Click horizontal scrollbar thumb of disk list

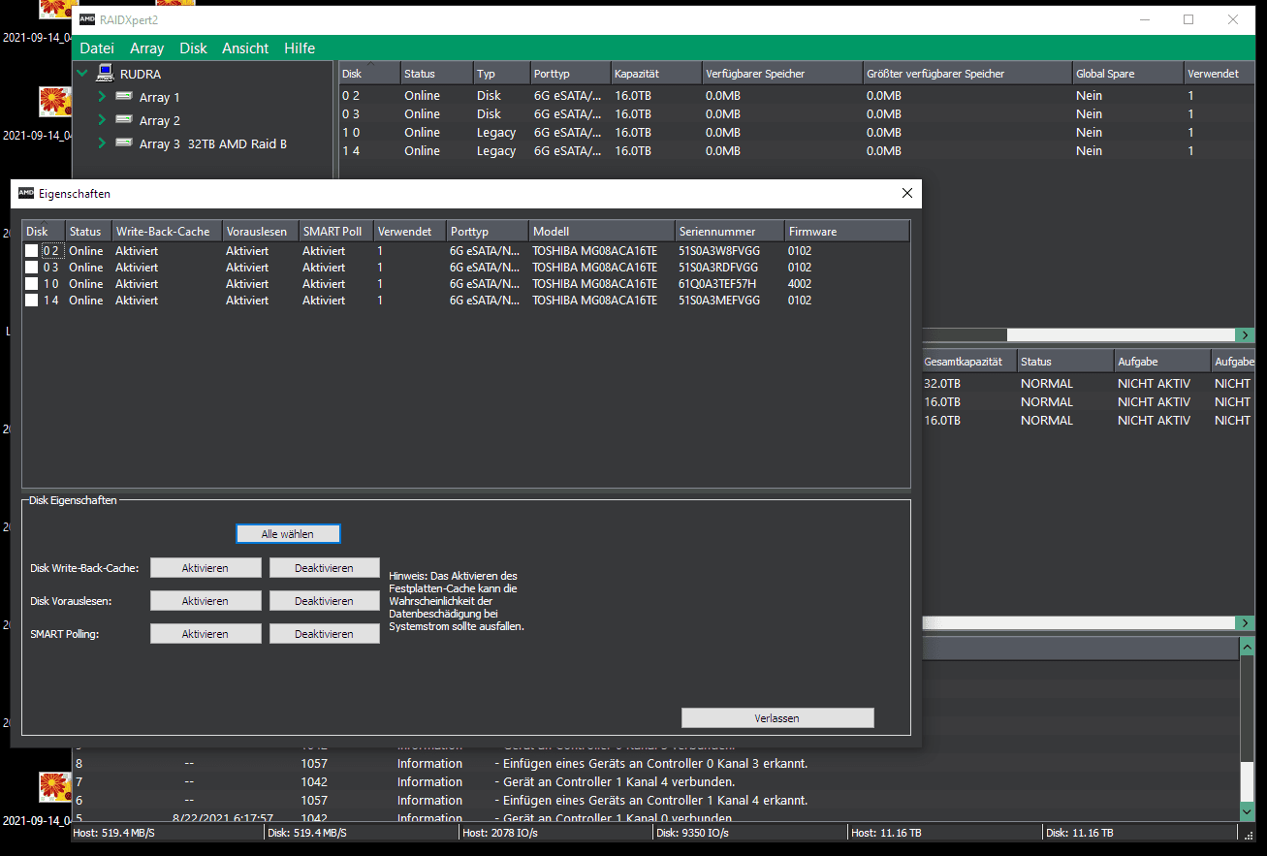(x=1121, y=334)
